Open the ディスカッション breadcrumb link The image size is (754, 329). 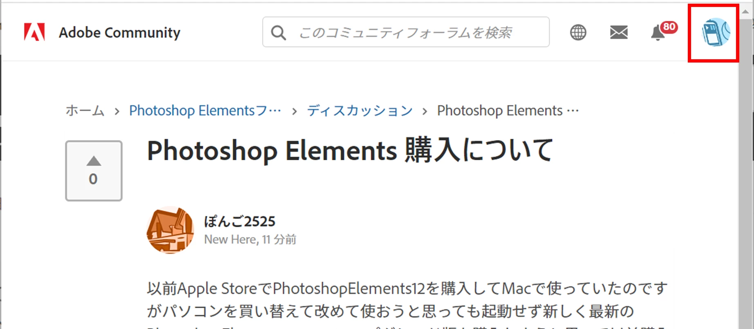pyautogui.click(x=360, y=111)
